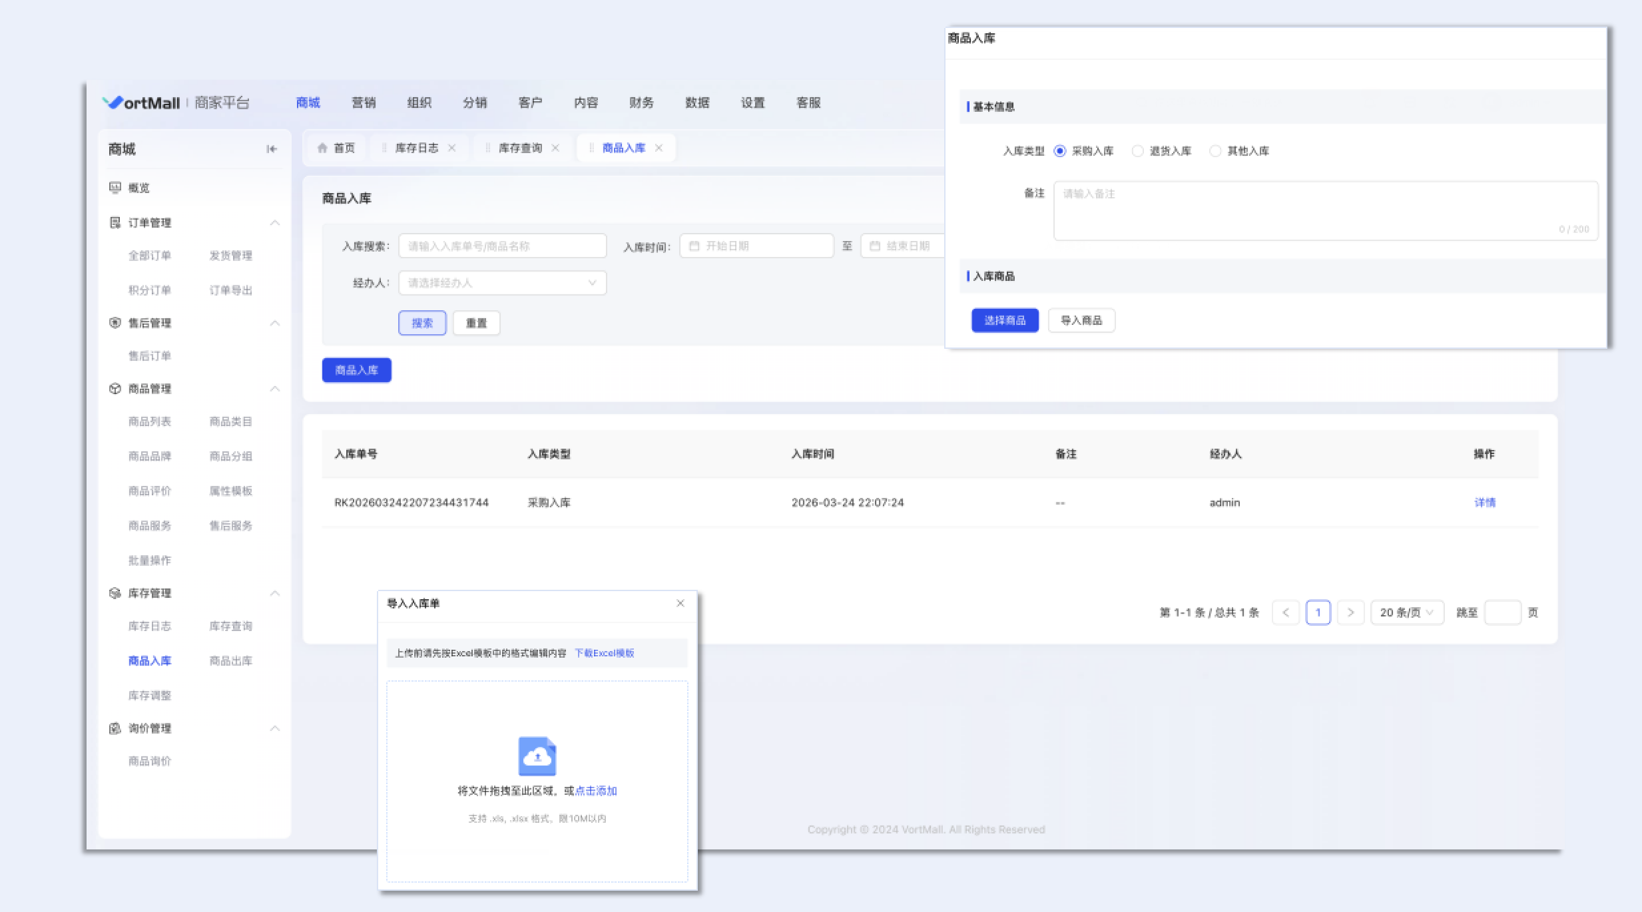
Task: Click the home icon in the 首页 tab
Action: point(322,148)
